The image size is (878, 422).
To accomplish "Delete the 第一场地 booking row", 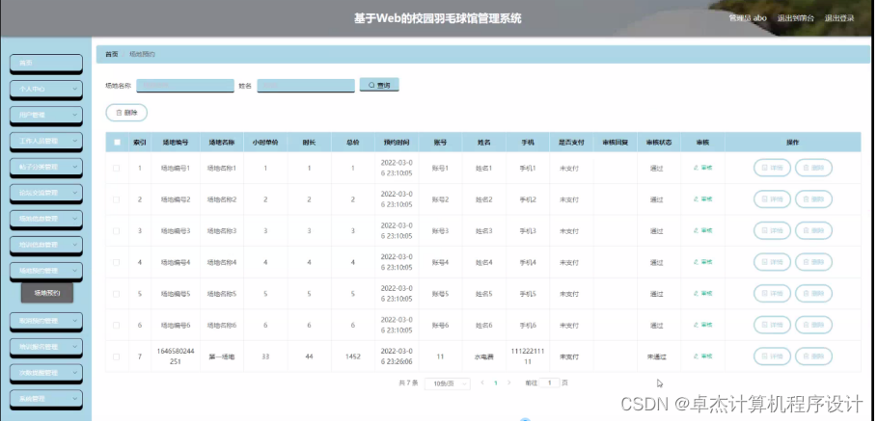I will point(813,356).
